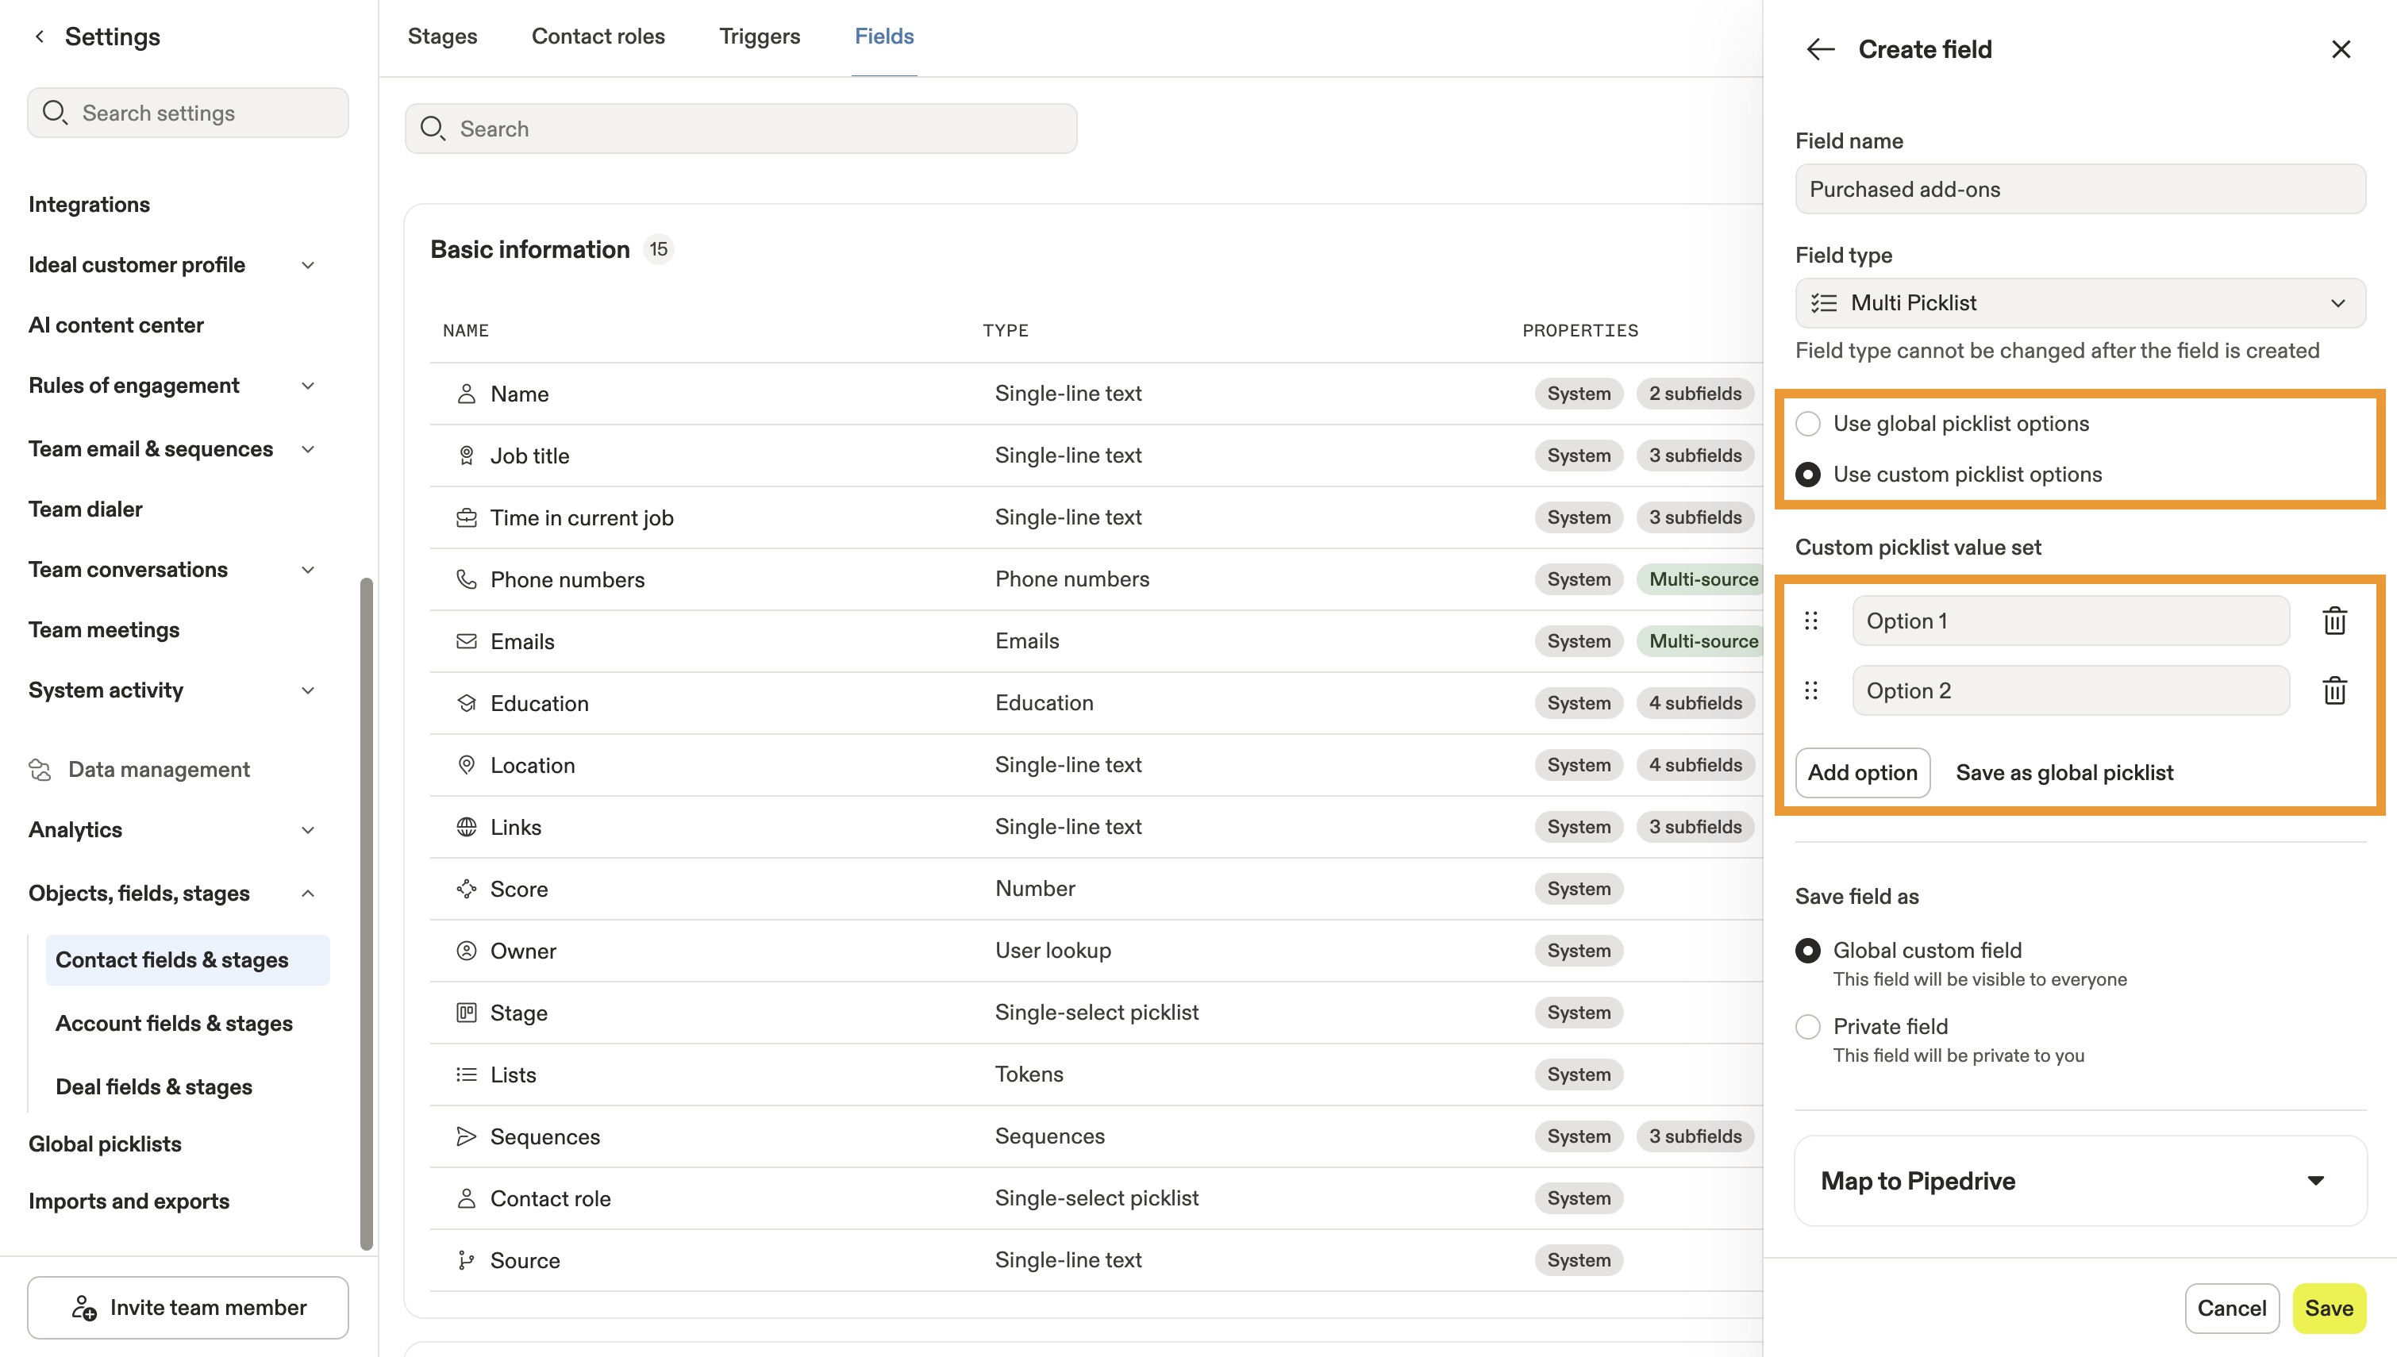Click the list icon in the Lists row

[466, 1074]
